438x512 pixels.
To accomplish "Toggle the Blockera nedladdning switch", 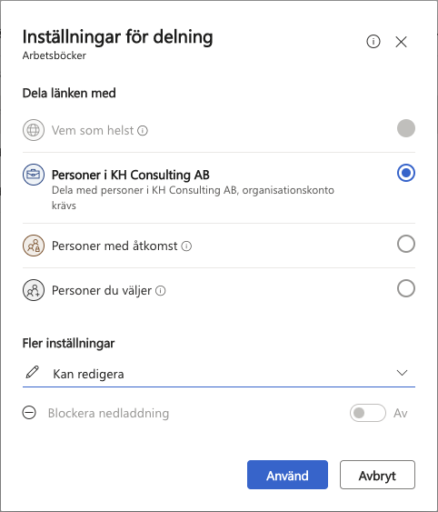I will click(x=368, y=413).
